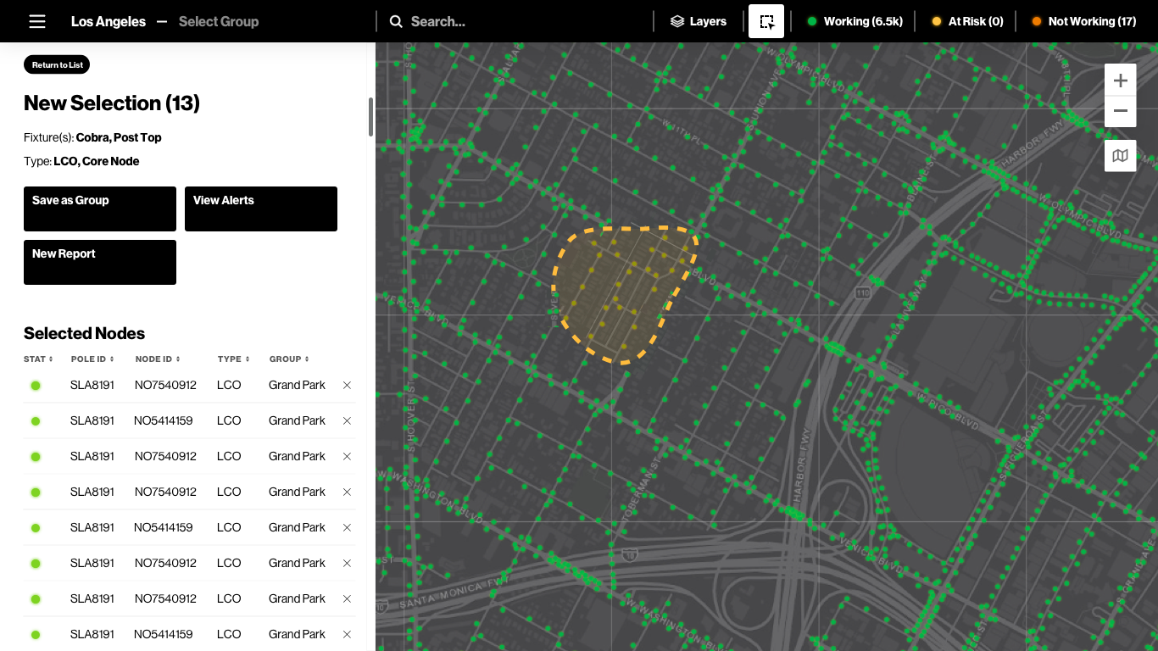
Task: Remove the sixth node from Selected Nodes
Action: tap(347, 563)
